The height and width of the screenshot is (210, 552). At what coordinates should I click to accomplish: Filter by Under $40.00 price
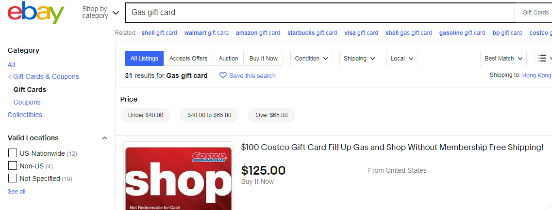click(146, 115)
